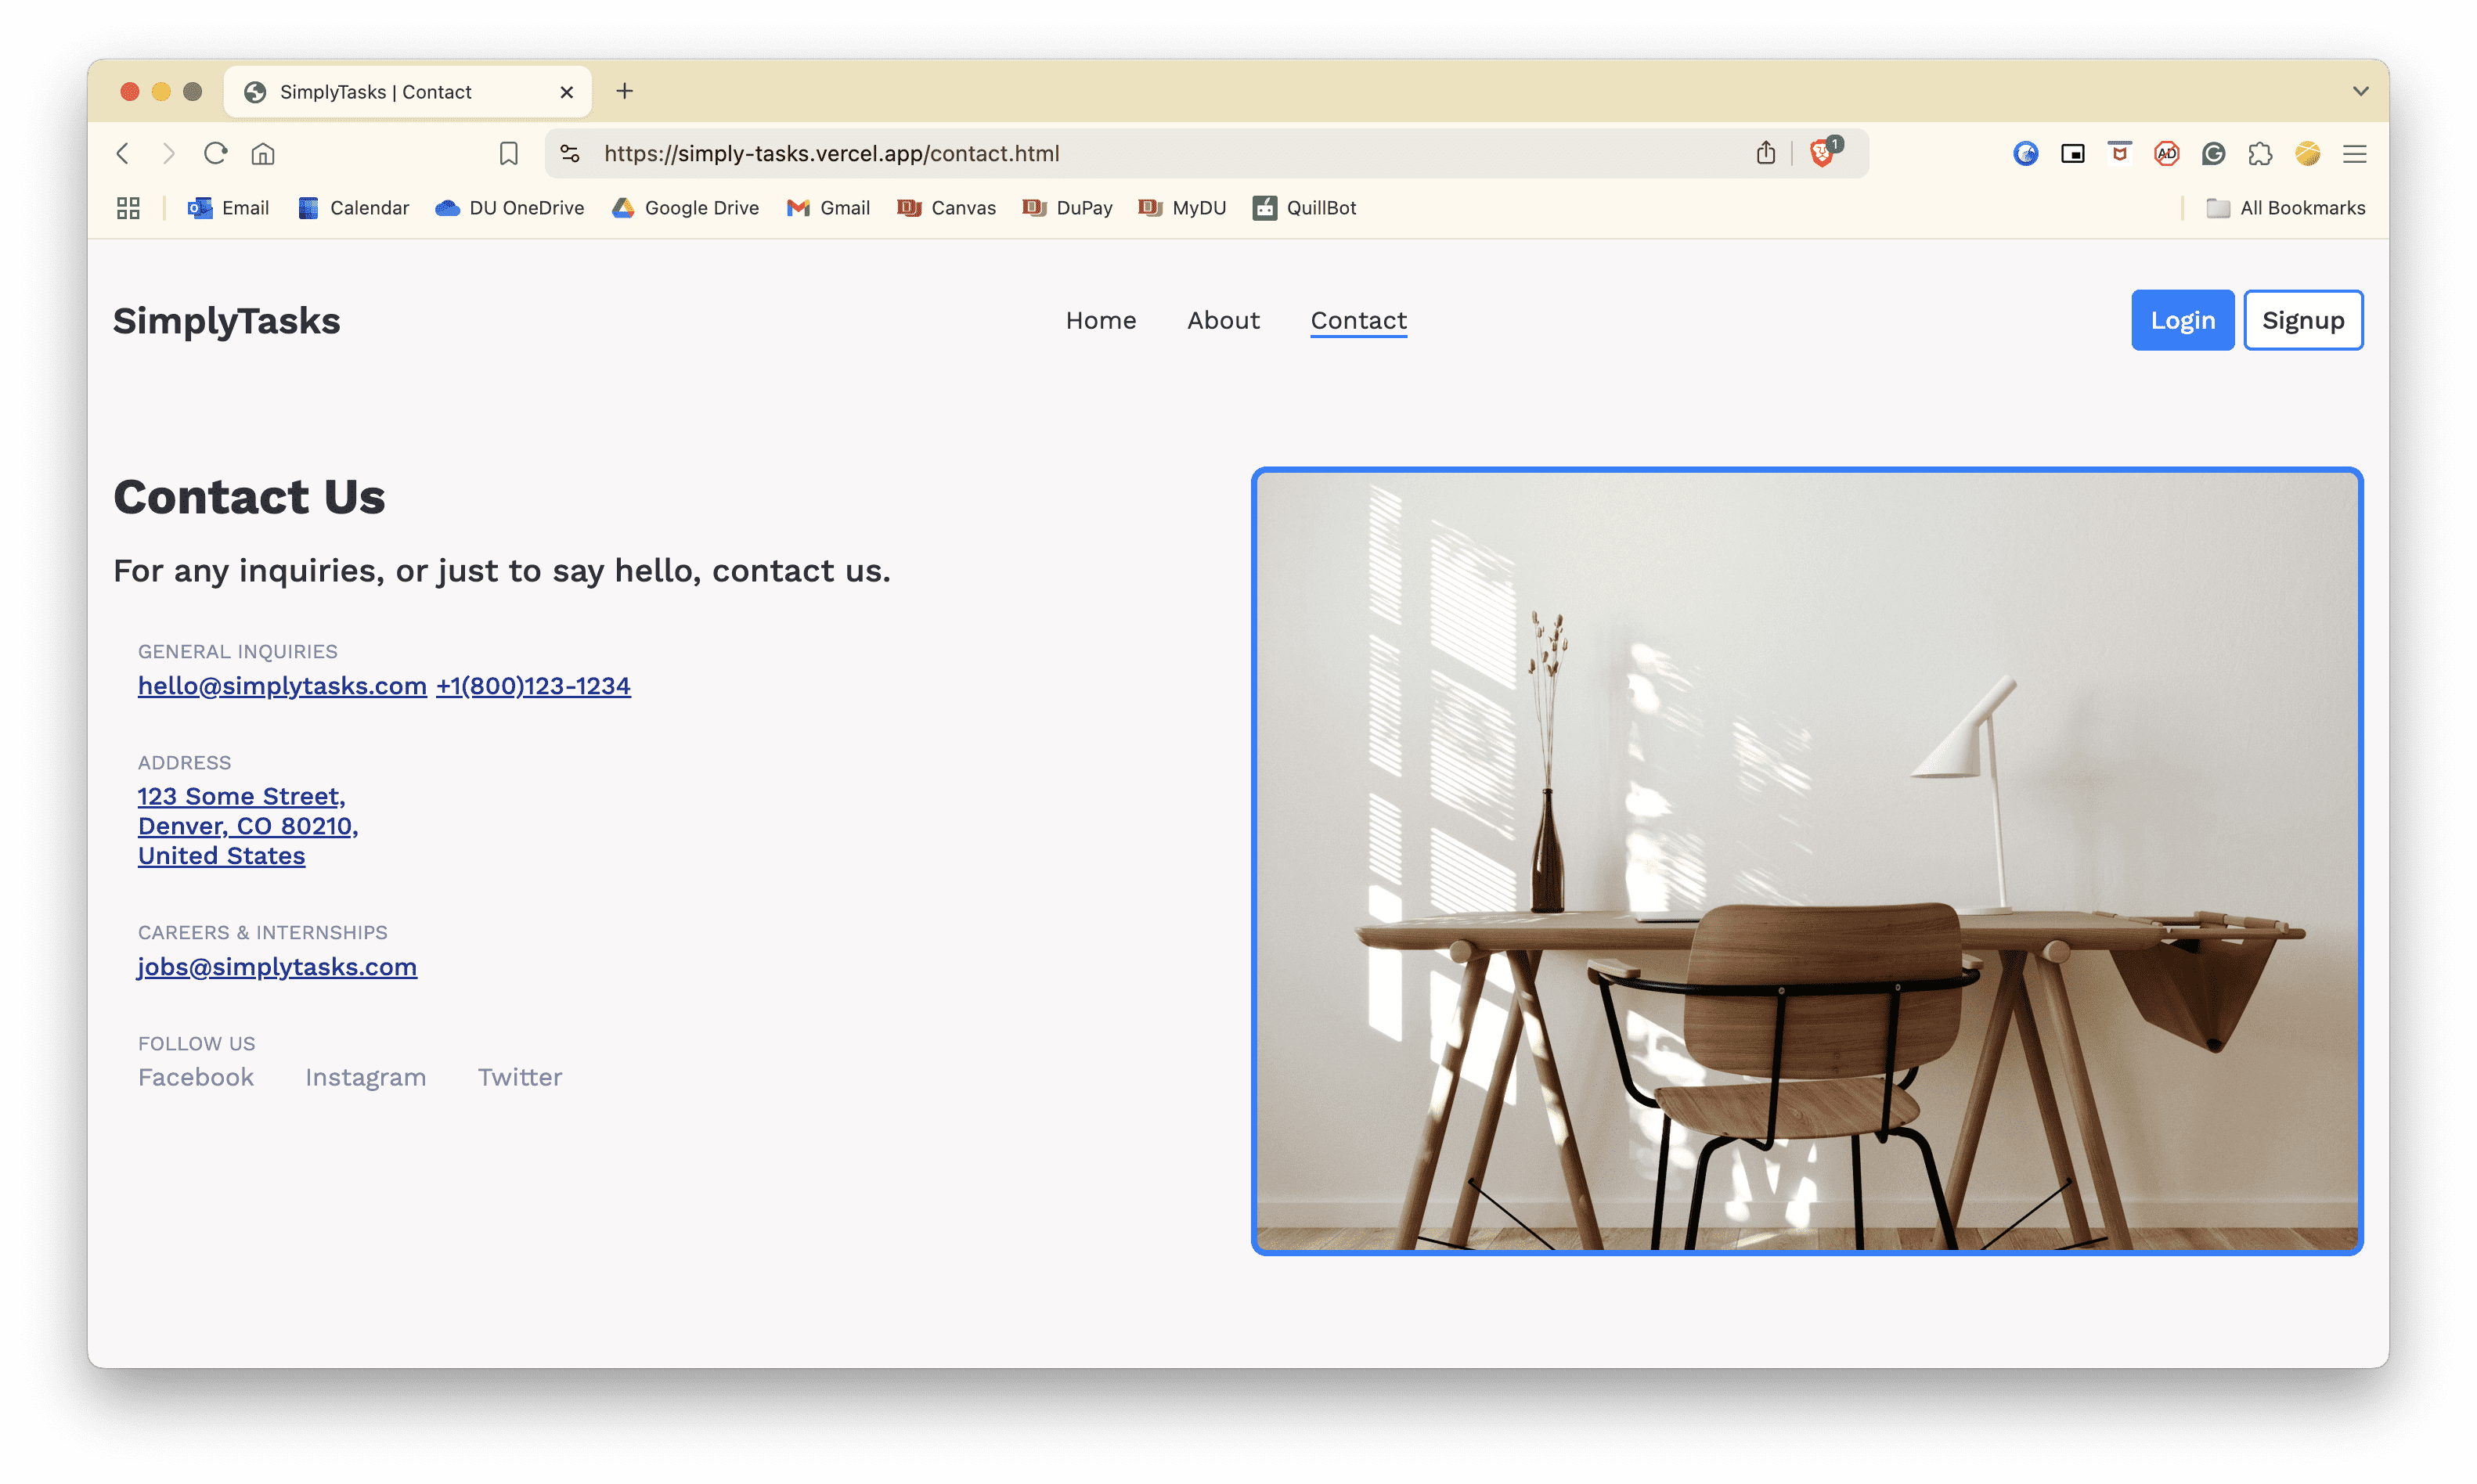
Task: Open the Twitter social link
Action: click(x=520, y=1077)
